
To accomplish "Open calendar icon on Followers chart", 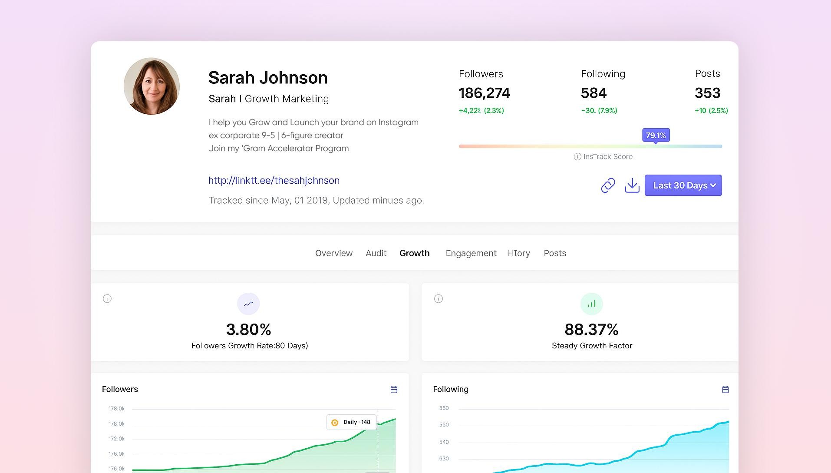I will coord(394,390).
